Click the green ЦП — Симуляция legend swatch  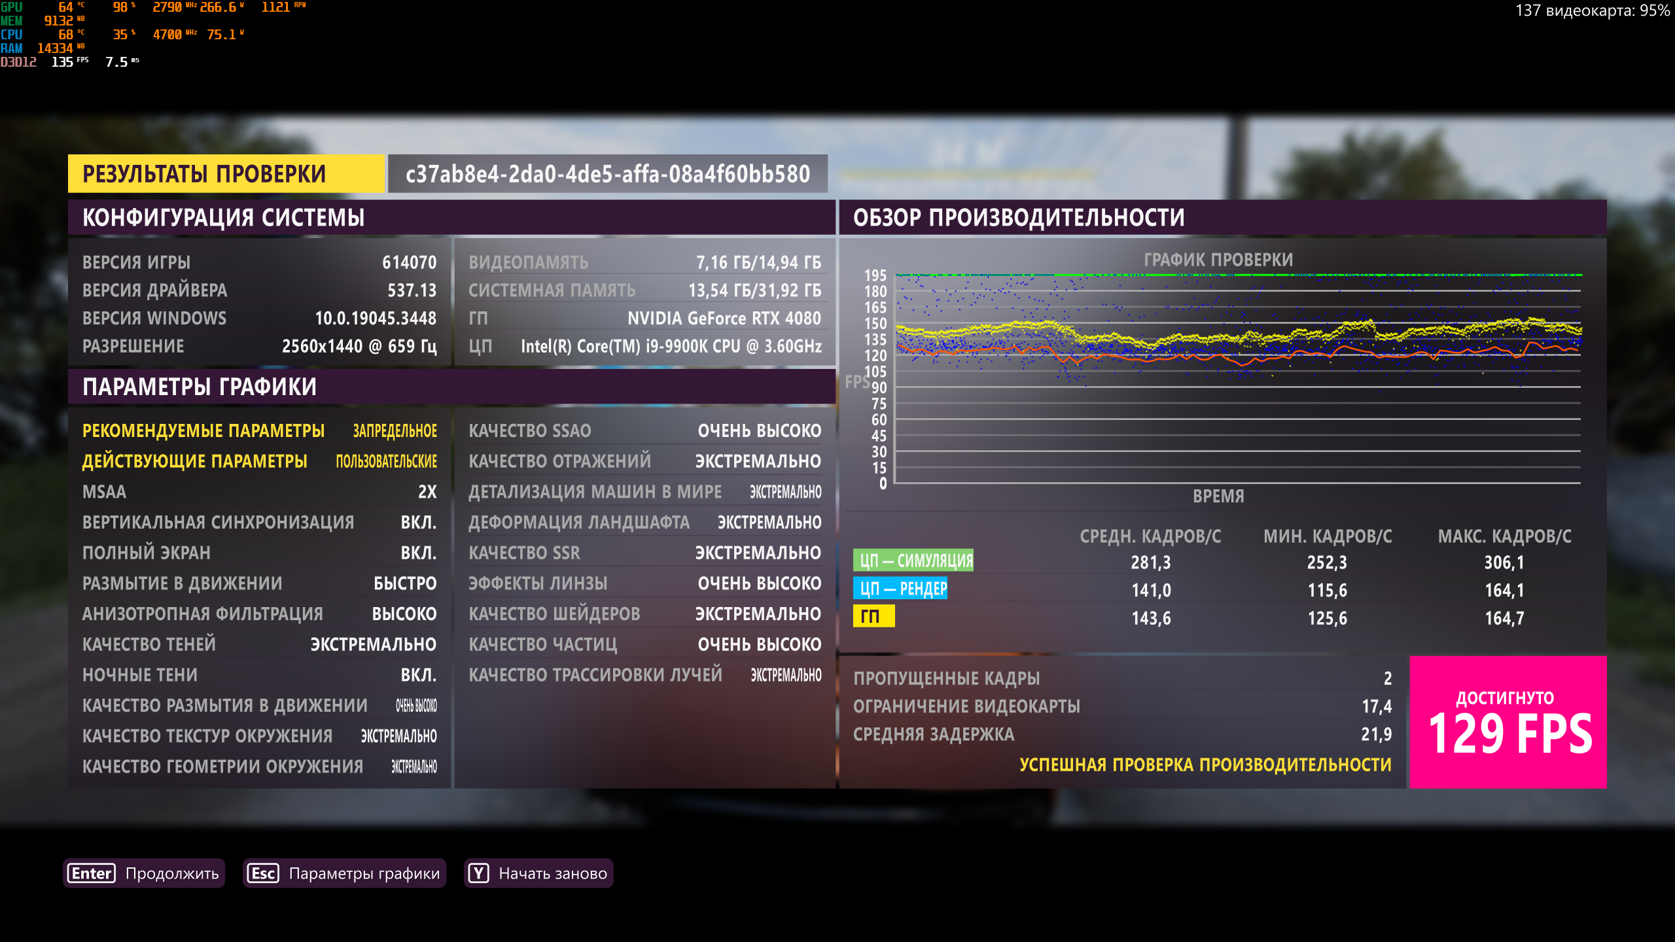(913, 561)
